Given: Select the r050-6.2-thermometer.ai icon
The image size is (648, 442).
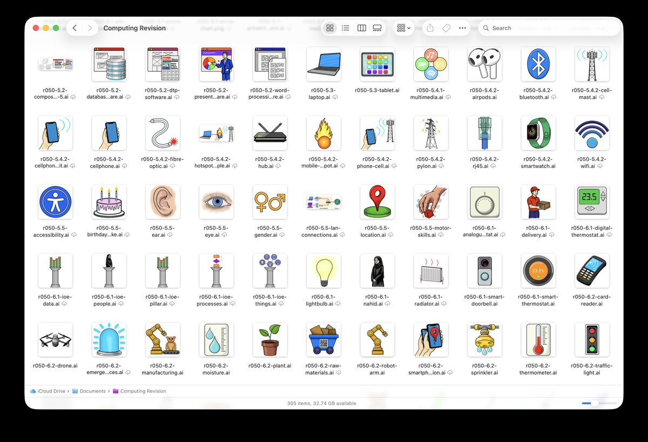Looking at the screenshot, I should point(538,341).
